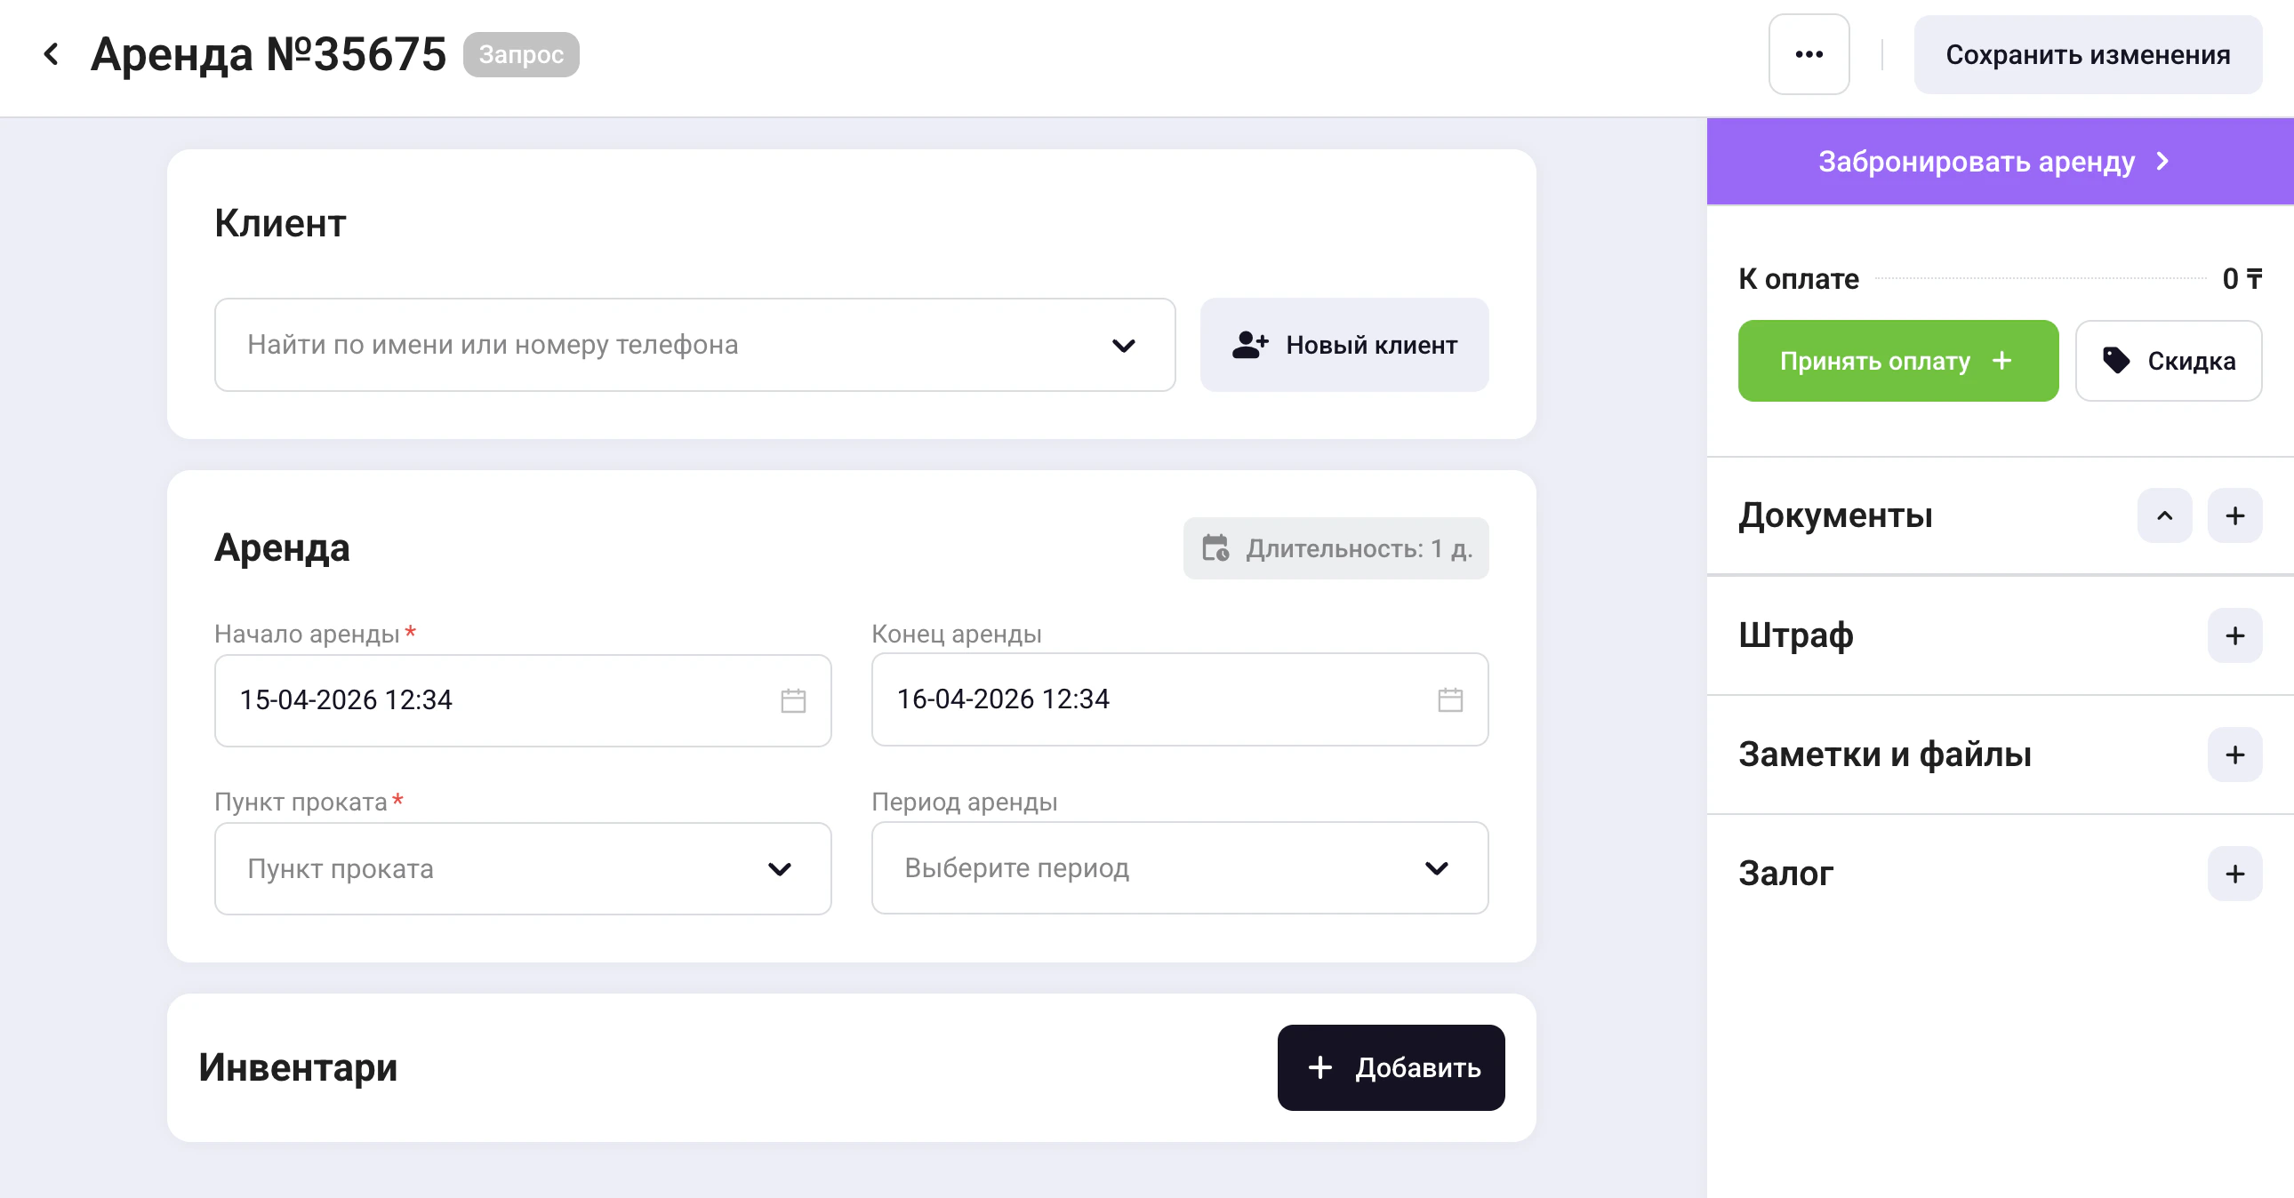Image resolution: width=2294 pixels, height=1198 pixels.
Task: Click the plus icon next to Документы
Action: (2234, 515)
